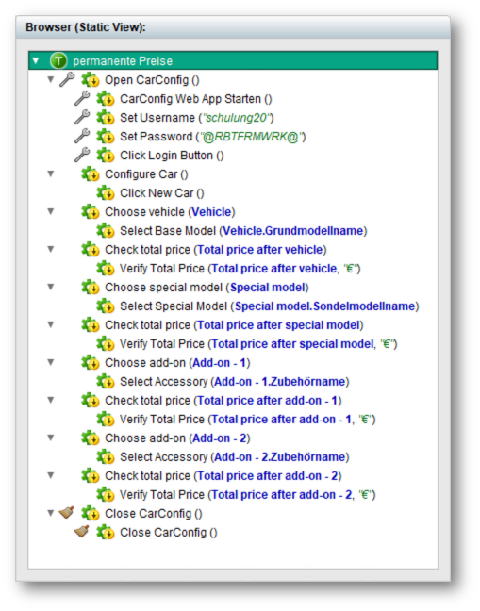Viewport: 480px width, 611px height.
Task: Click gear icon of Select Base Model
Action: (x=106, y=231)
